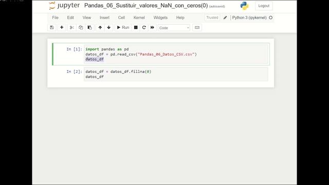Viewport: 329px width, 185px height.
Task: Restart kernel and run all cells
Action: tap(152, 27)
